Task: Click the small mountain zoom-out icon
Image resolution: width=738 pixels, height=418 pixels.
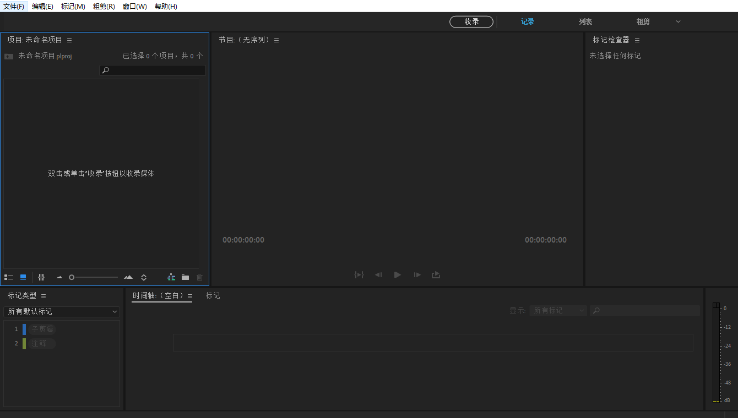Action: click(59, 278)
